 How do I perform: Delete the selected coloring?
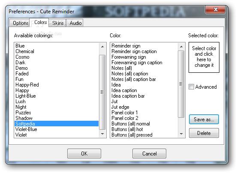[204, 133]
